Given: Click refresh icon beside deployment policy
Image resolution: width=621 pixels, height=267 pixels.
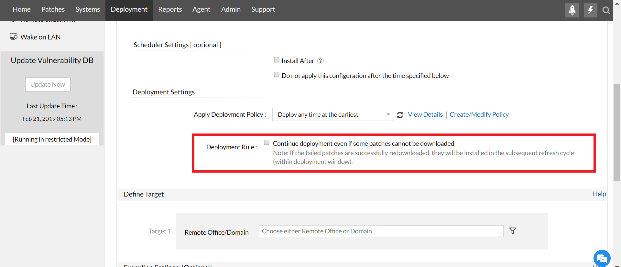Looking at the screenshot, I should (x=400, y=115).
